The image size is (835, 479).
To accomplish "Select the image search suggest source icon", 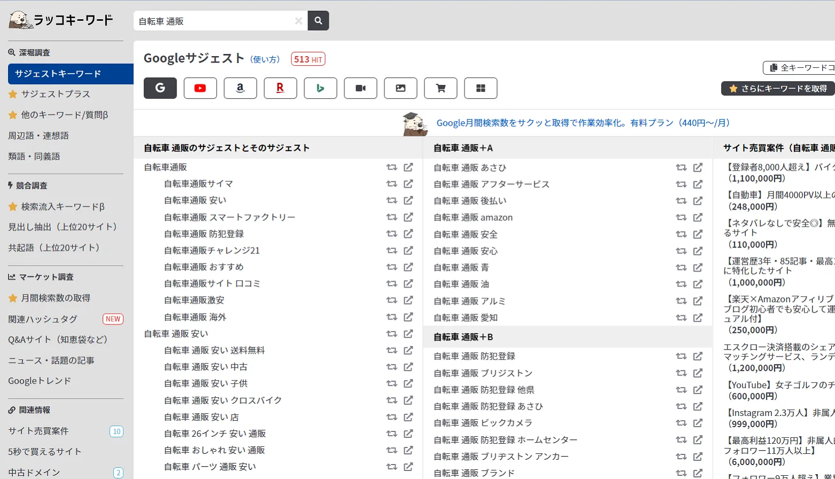I will (401, 88).
